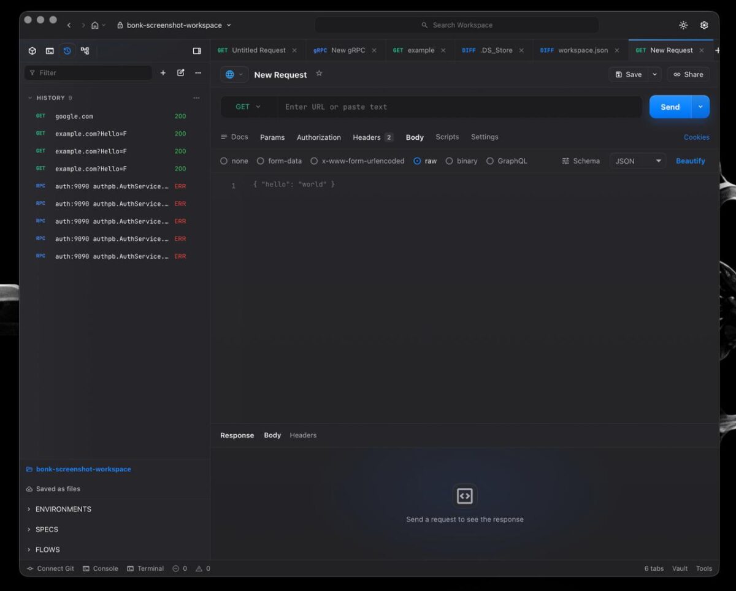Image resolution: width=736 pixels, height=591 pixels.
Task: Close the workspace.json tab
Action: pyautogui.click(x=617, y=50)
